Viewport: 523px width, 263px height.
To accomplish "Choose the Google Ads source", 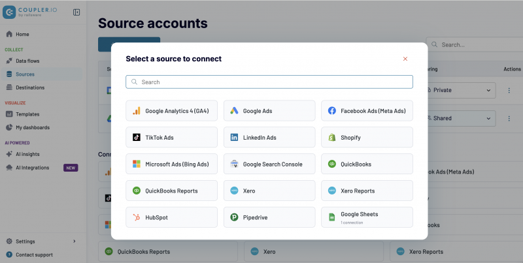I will 269,110.
